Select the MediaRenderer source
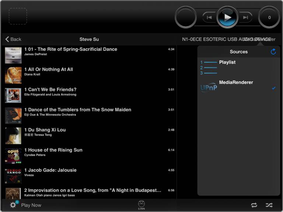Viewport: 283px width, 212px height. click(x=239, y=88)
